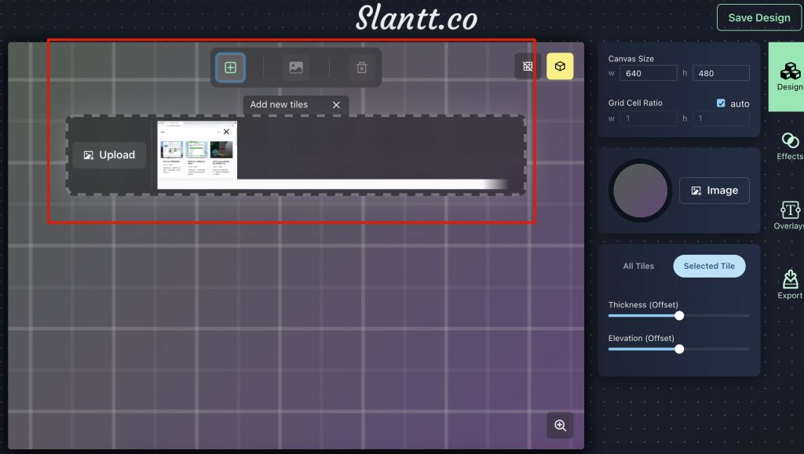Click the add new tiles plus icon
Viewport: 804px width, 454px height.
(230, 67)
